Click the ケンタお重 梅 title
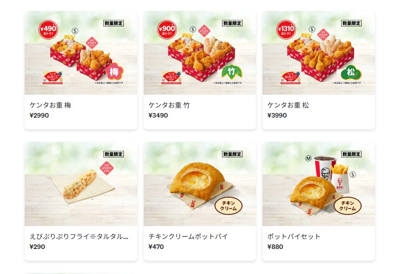Screen dimensions: 400x274 click(x=50, y=105)
